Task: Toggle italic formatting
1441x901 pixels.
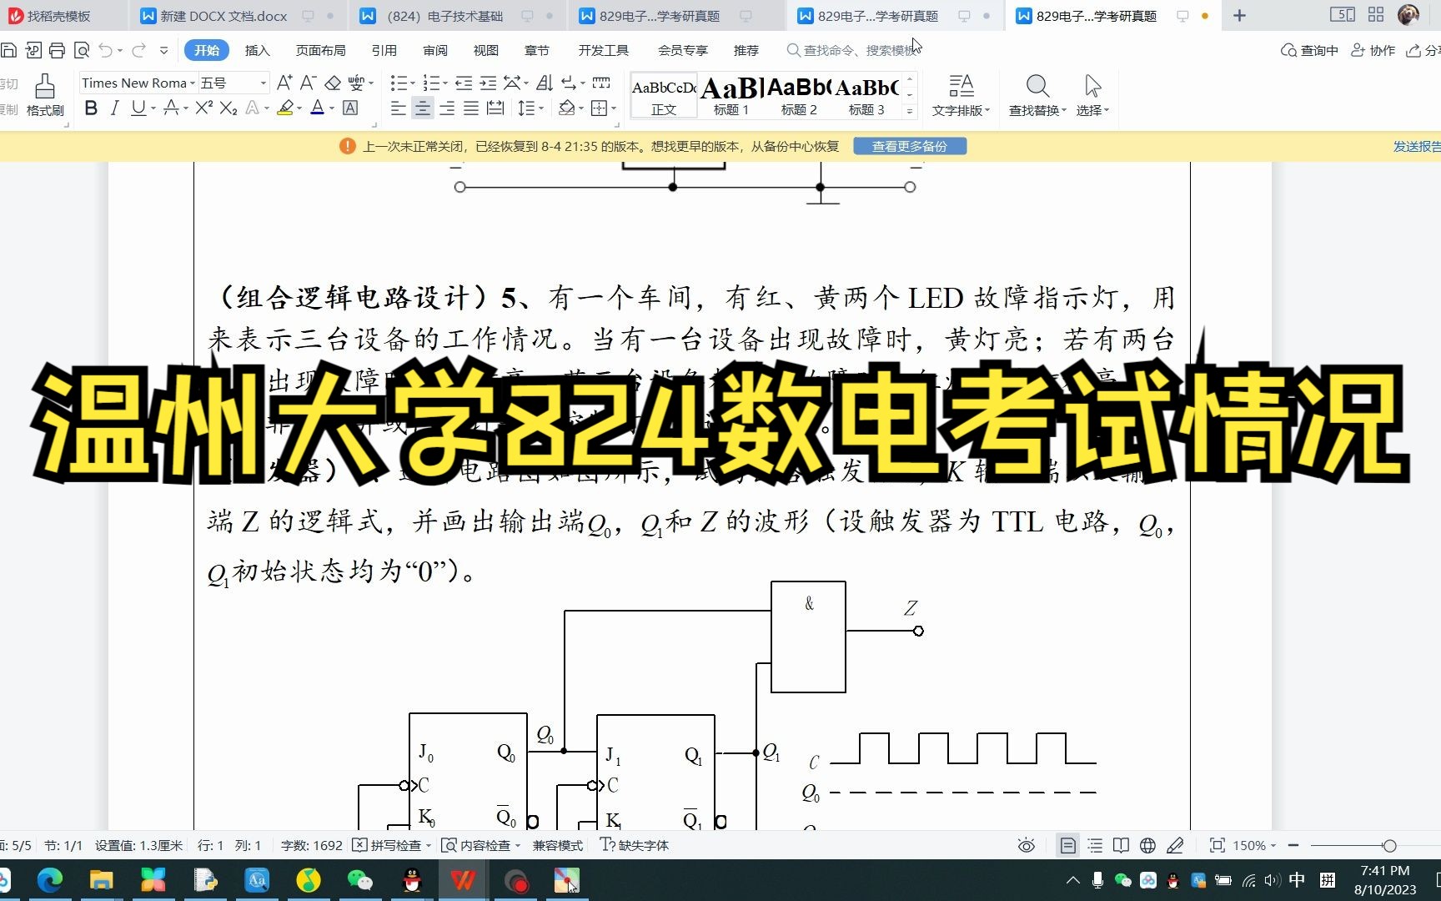Action: tap(114, 108)
